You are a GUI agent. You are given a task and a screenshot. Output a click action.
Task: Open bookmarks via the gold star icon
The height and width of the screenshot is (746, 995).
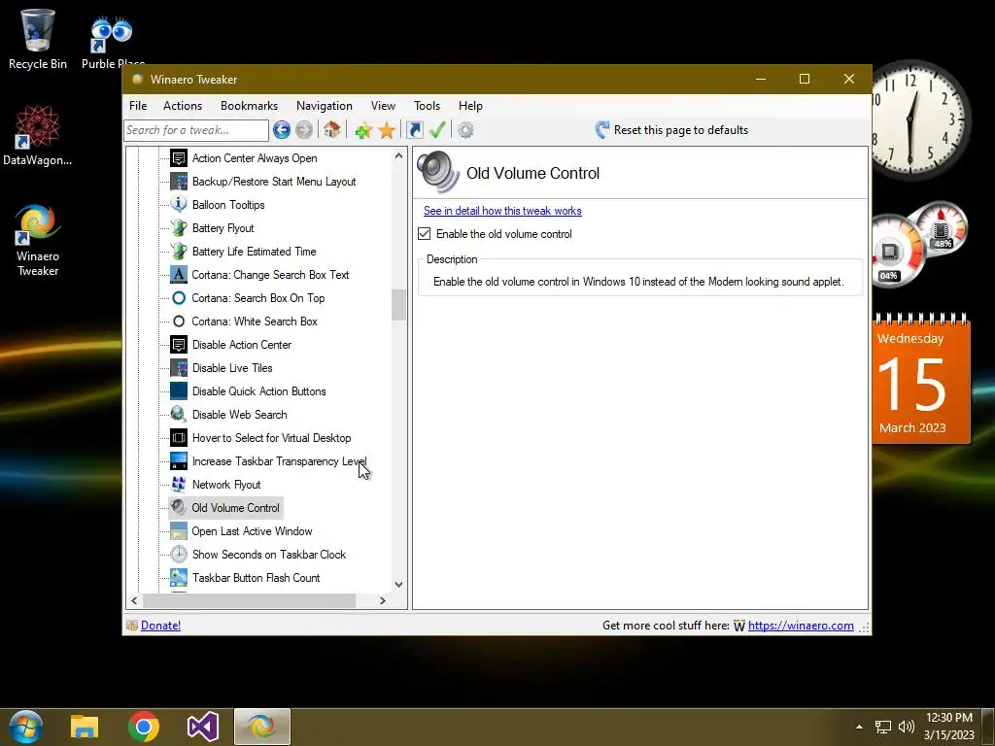pyautogui.click(x=387, y=131)
